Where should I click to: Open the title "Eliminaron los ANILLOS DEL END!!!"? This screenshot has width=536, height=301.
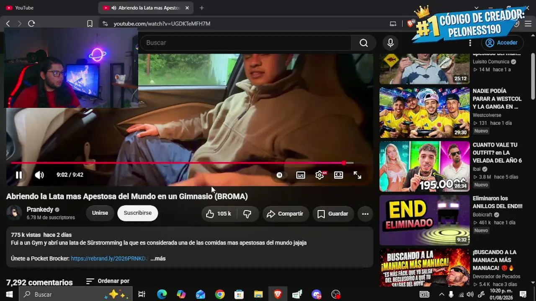[x=497, y=202]
